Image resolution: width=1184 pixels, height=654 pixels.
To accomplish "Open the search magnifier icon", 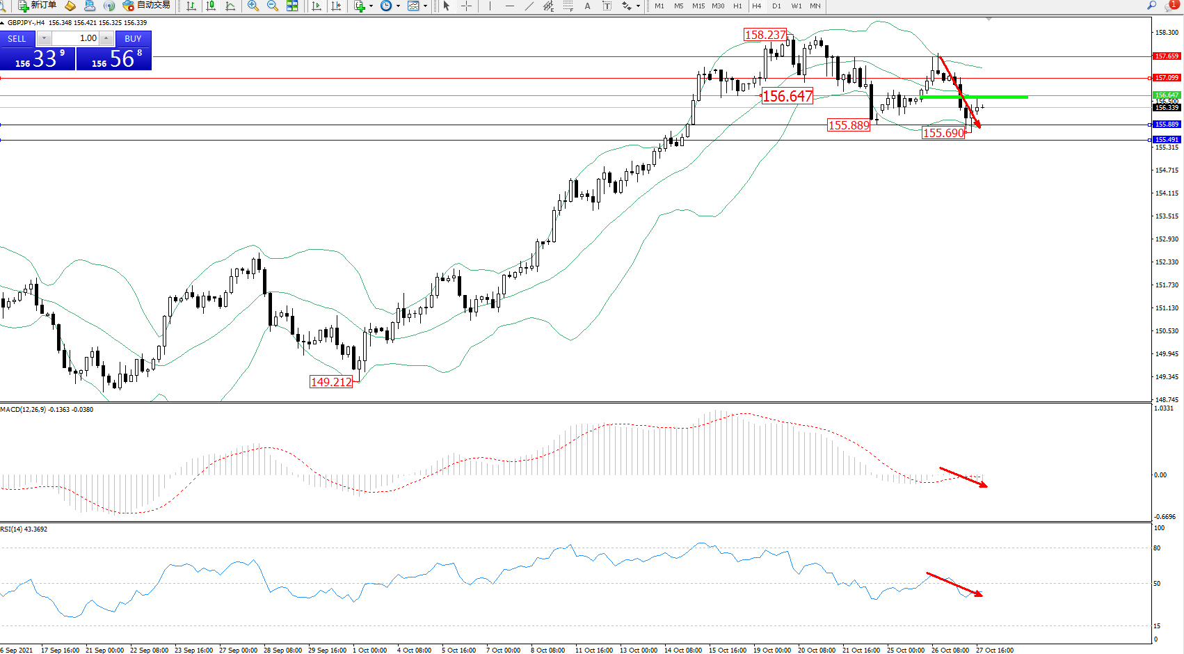I will 1152,6.
